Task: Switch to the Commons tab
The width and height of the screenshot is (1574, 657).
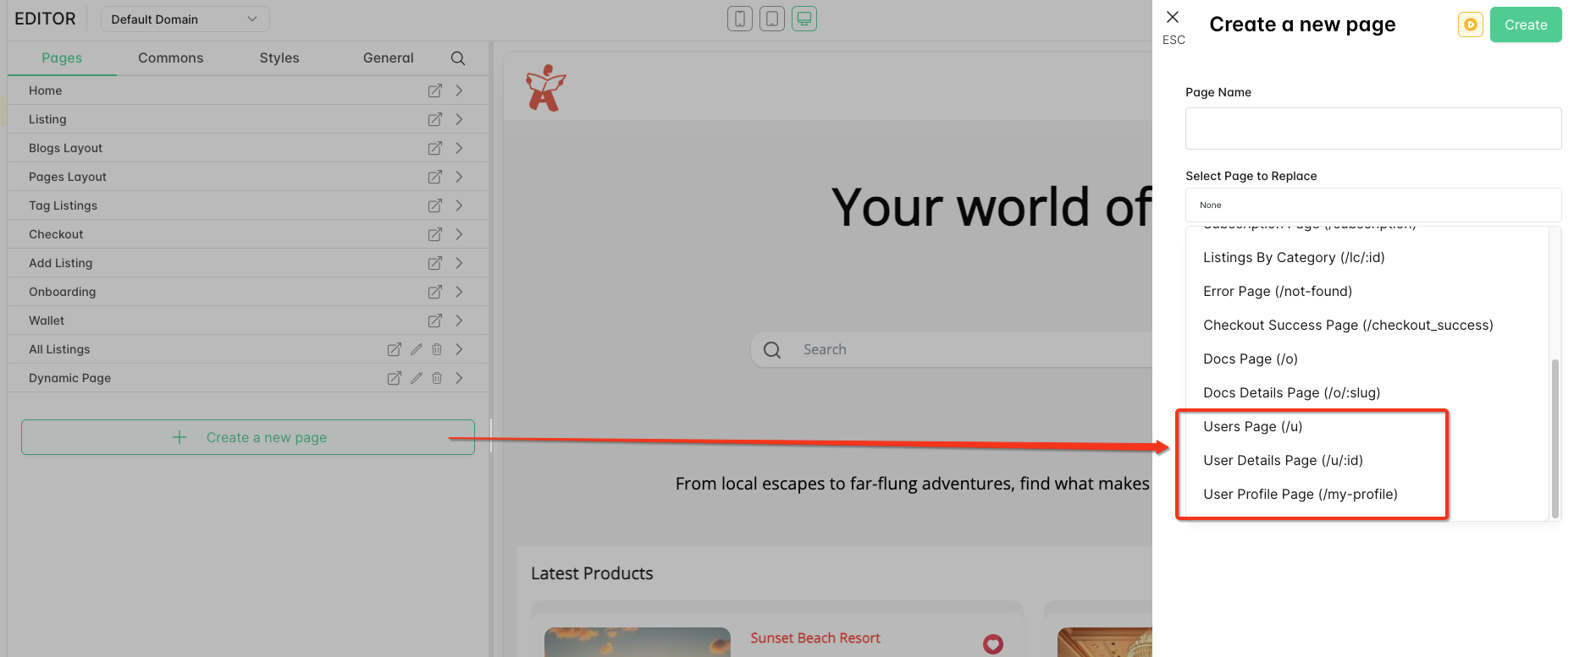Action: (x=170, y=58)
